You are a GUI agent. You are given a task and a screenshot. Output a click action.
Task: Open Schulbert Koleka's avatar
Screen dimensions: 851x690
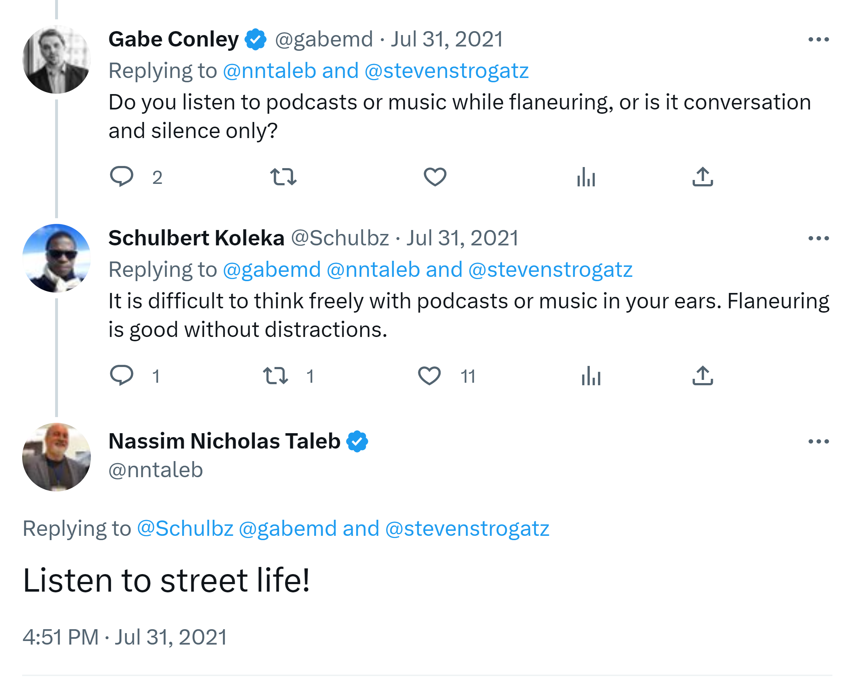coord(57,258)
